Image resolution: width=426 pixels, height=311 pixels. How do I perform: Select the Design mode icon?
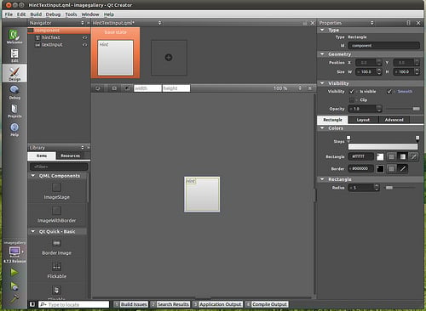click(x=14, y=73)
